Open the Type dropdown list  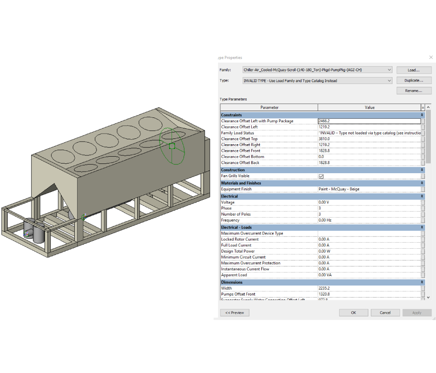[389, 81]
